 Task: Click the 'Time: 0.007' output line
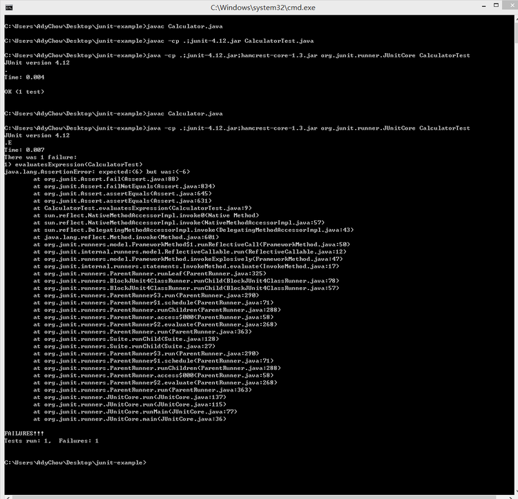click(x=24, y=150)
